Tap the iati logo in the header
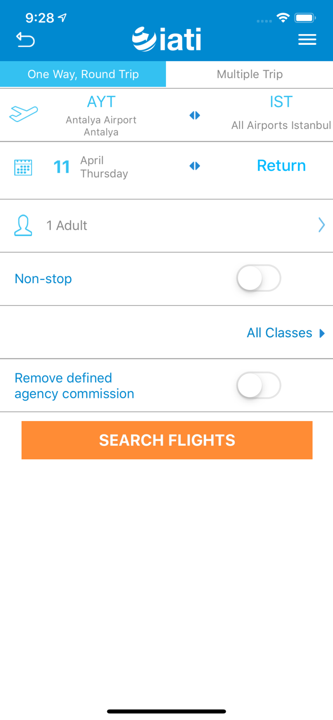Image resolution: width=333 pixels, height=720 pixels. point(166,39)
